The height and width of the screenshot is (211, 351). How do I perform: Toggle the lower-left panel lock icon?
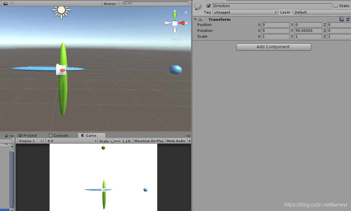pyautogui.click(x=6, y=136)
